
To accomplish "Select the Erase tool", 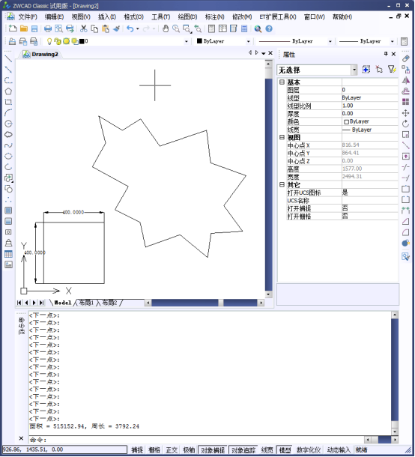I will pyautogui.click(x=406, y=58).
